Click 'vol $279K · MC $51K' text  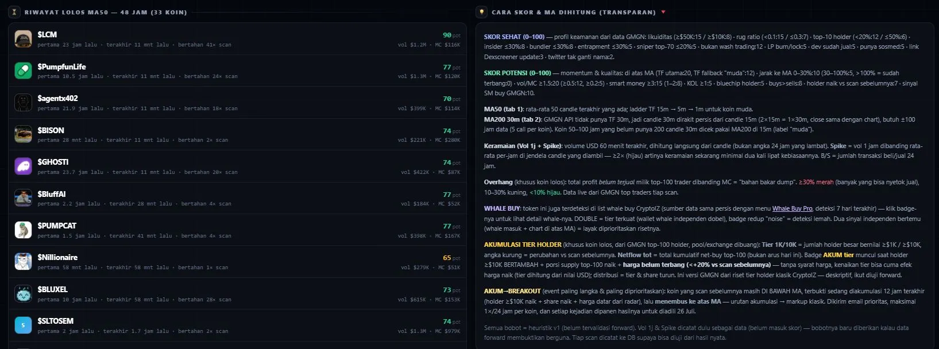click(x=431, y=267)
